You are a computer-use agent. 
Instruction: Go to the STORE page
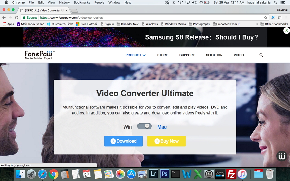[162, 55]
